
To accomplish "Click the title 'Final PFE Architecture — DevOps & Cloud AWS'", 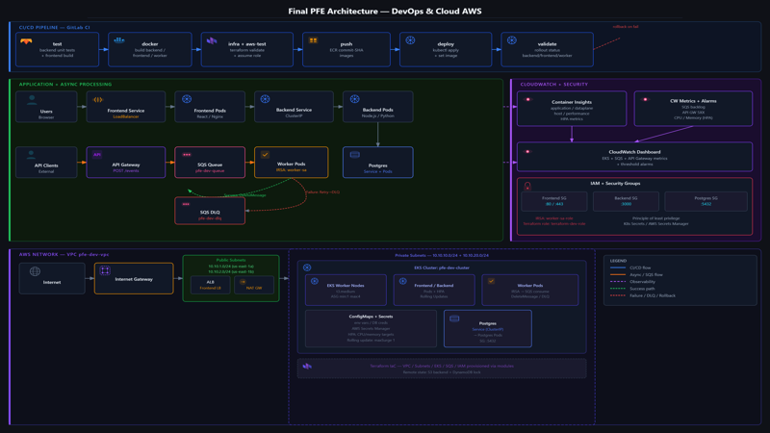I will click(385, 11).
